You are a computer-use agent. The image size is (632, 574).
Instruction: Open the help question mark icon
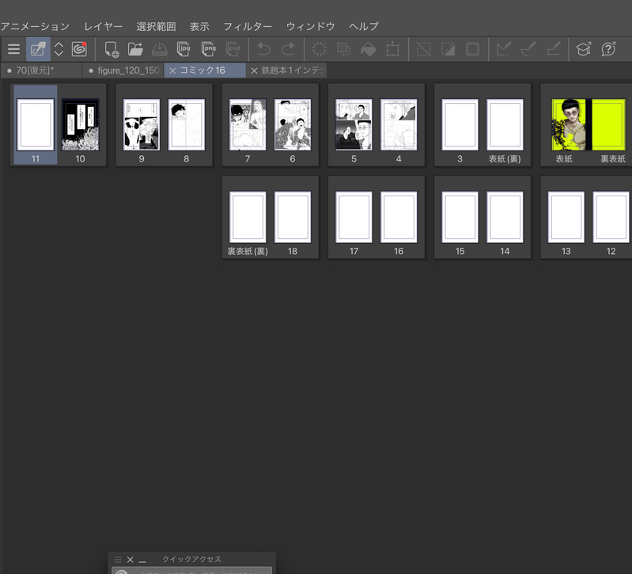[608, 49]
